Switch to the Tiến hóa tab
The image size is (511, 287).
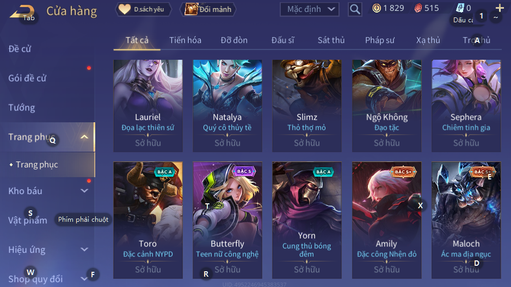pos(185,40)
